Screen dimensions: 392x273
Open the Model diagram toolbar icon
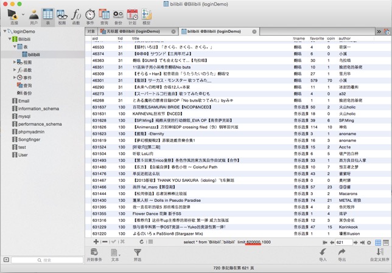coord(147,16)
